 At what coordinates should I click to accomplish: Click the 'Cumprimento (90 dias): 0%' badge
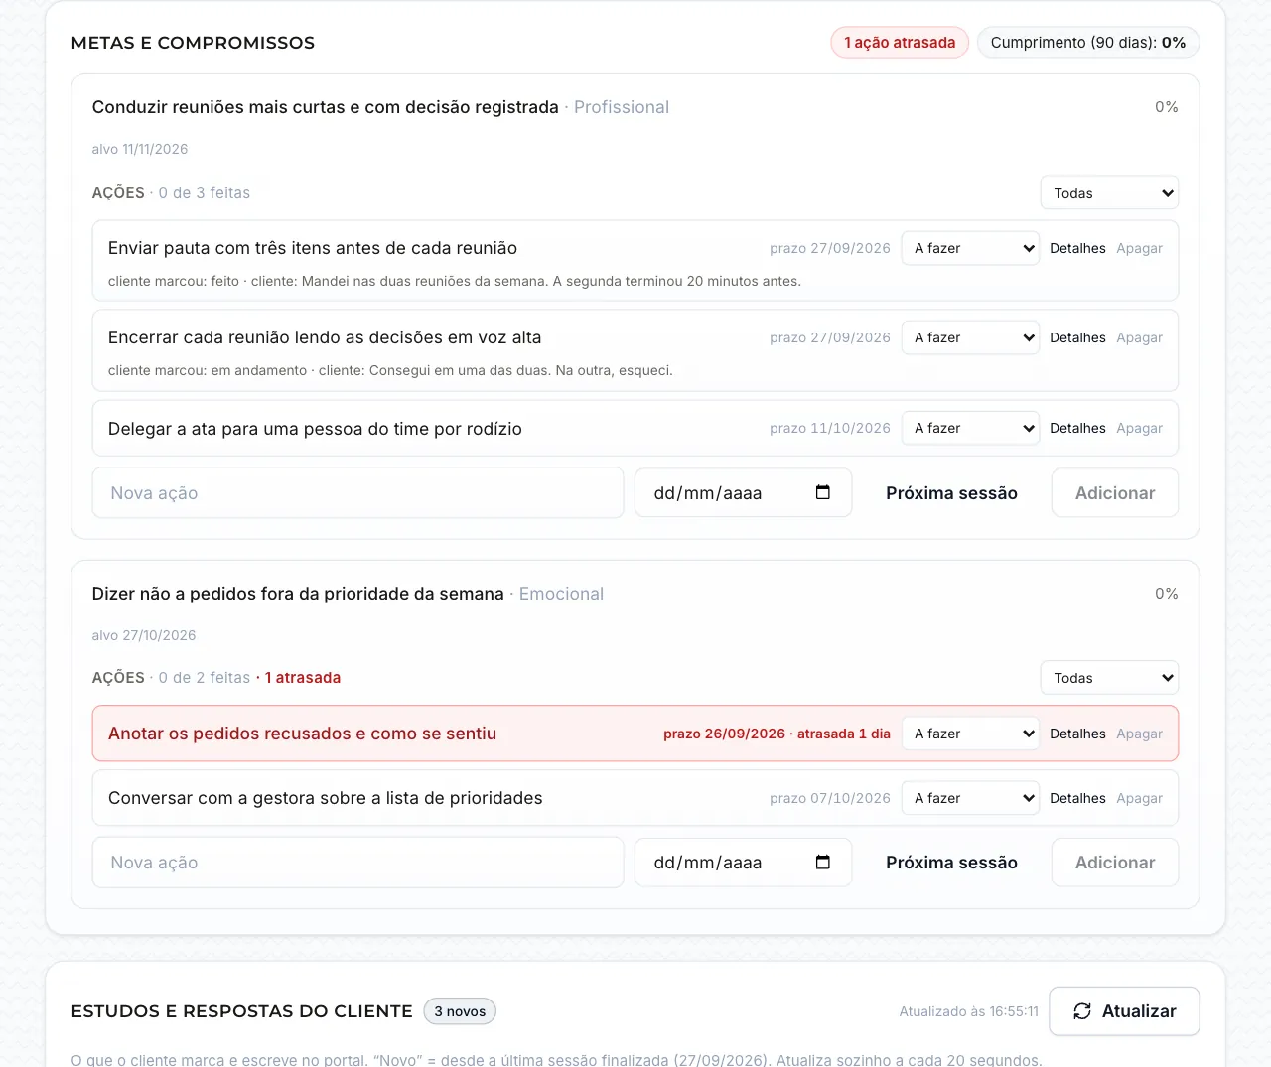[1088, 43]
